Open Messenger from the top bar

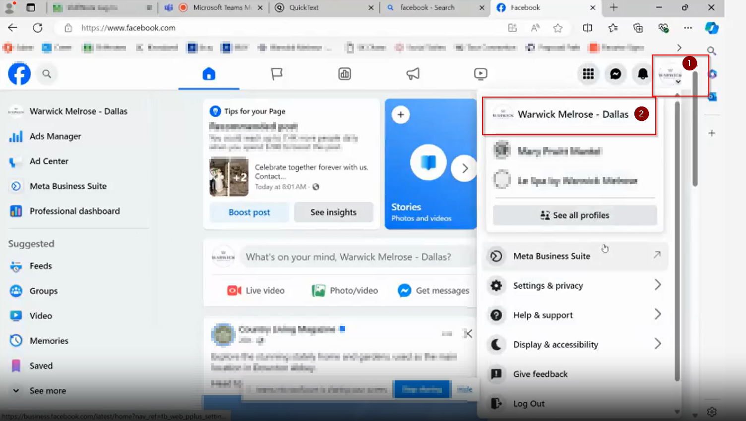click(x=616, y=74)
